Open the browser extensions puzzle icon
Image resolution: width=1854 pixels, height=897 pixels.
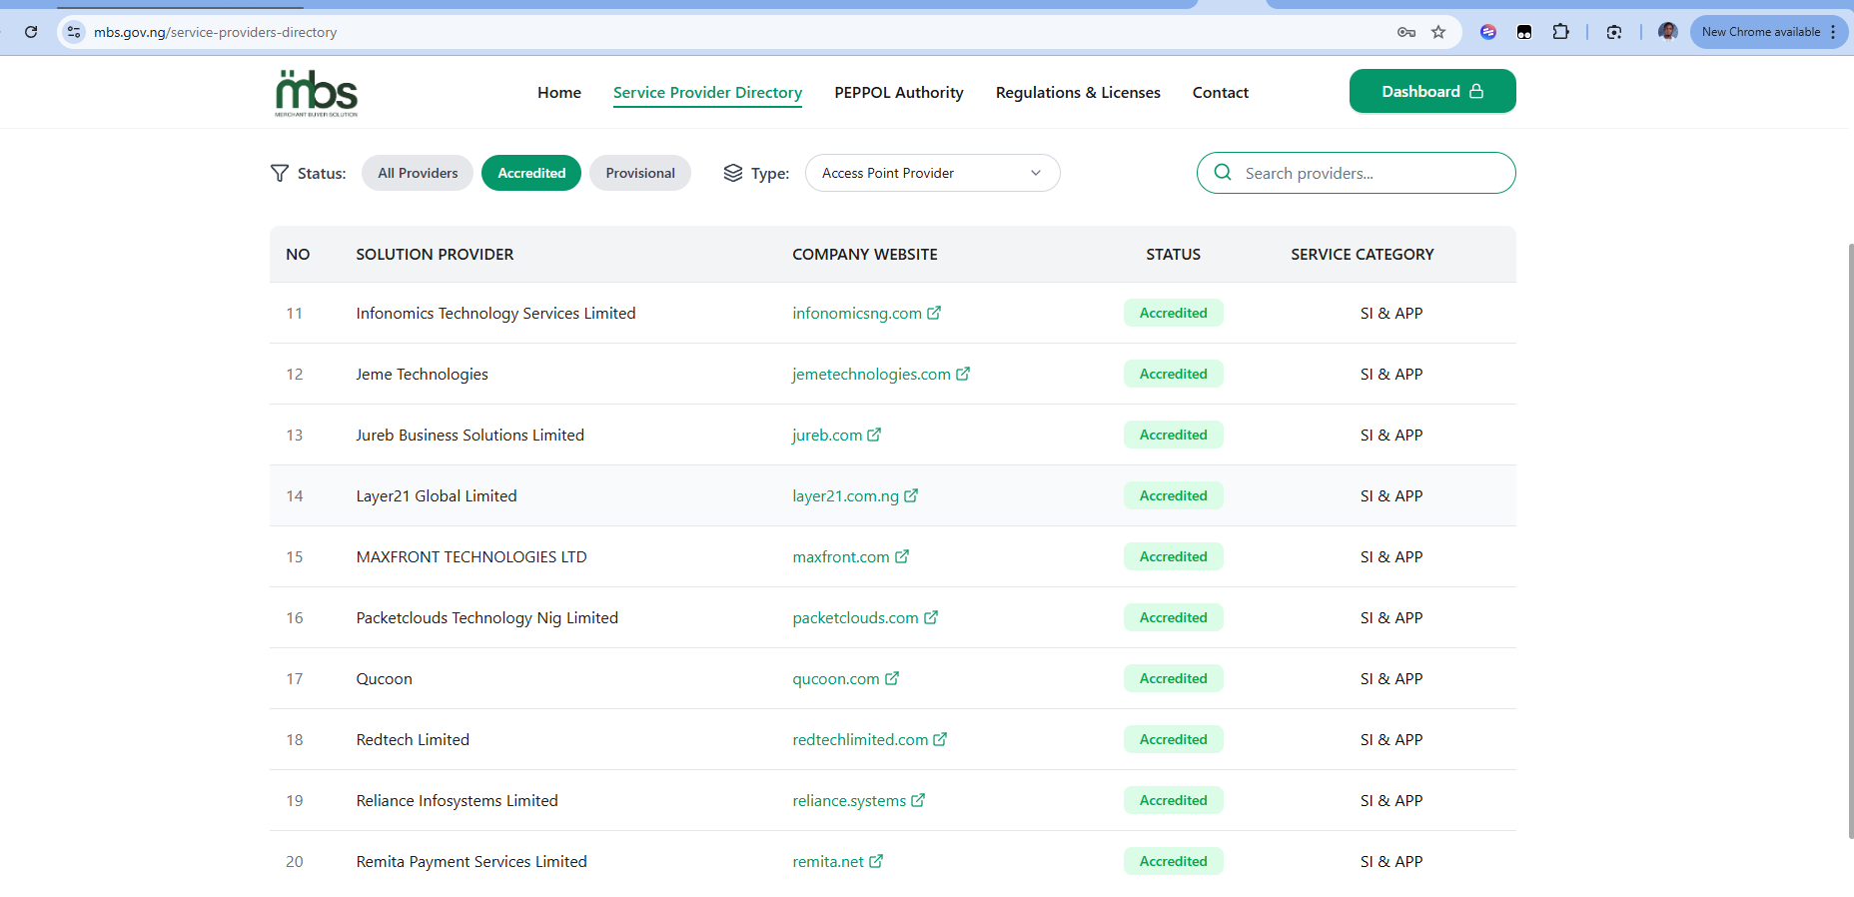pos(1560,32)
